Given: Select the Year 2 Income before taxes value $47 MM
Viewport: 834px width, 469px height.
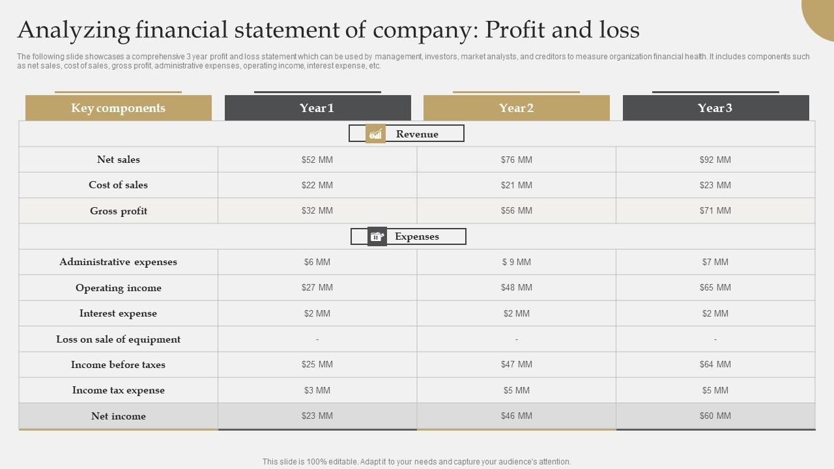Looking at the screenshot, I should [517, 365].
